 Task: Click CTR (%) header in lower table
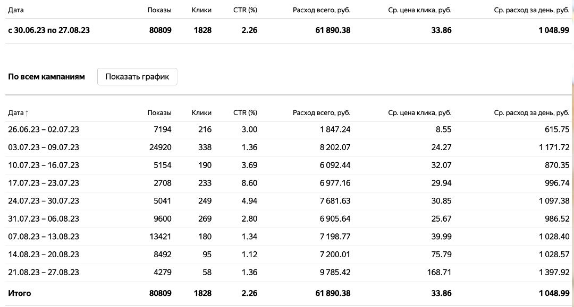[245, 112]
